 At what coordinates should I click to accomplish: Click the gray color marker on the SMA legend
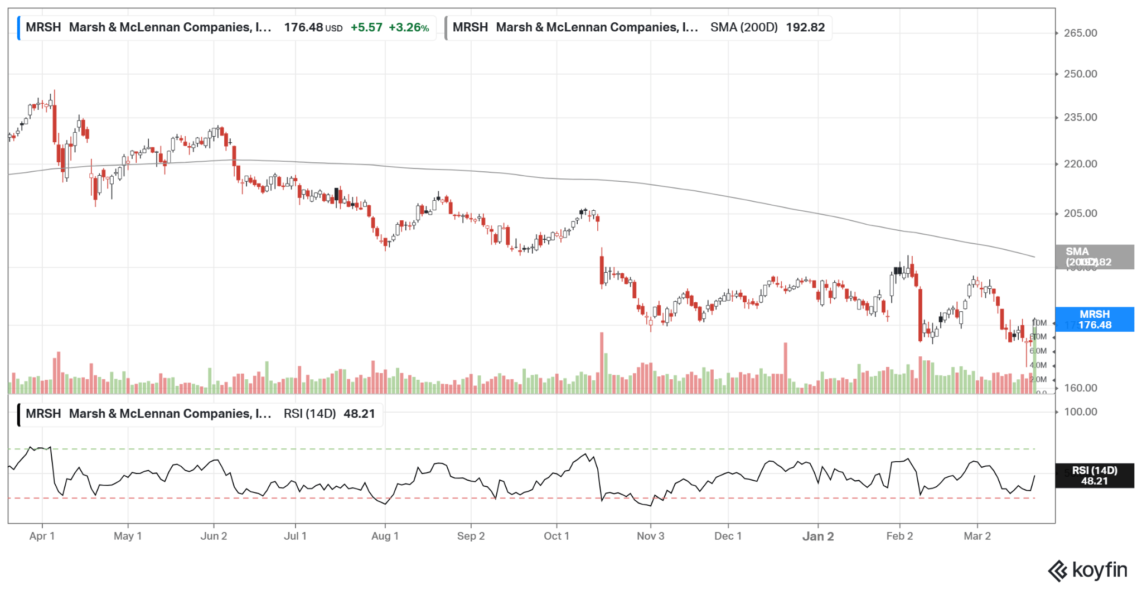click(446, 28)
